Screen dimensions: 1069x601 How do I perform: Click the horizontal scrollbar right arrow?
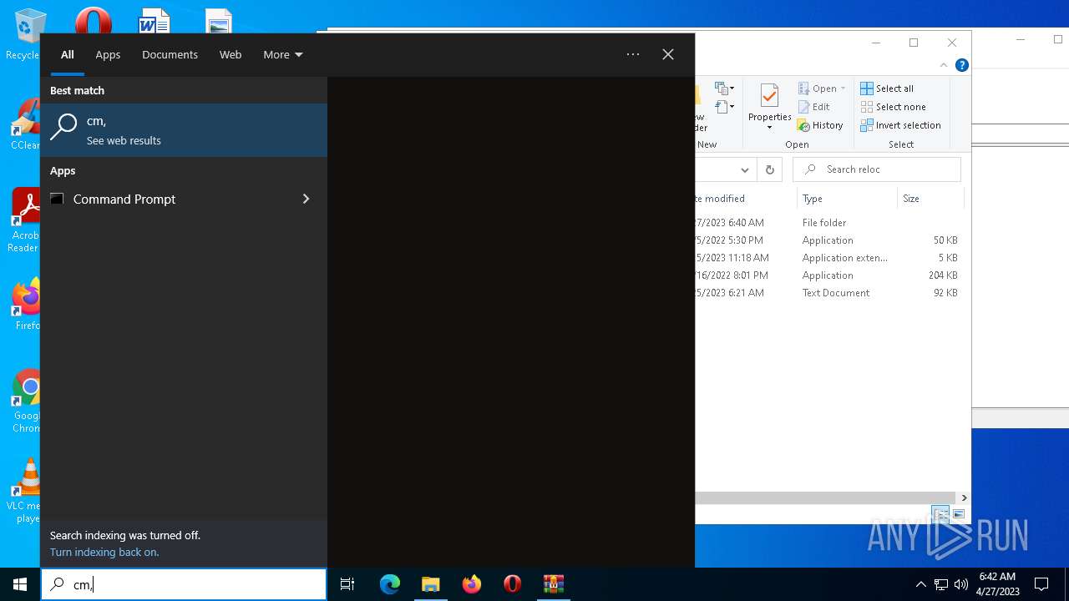point(964,497)
